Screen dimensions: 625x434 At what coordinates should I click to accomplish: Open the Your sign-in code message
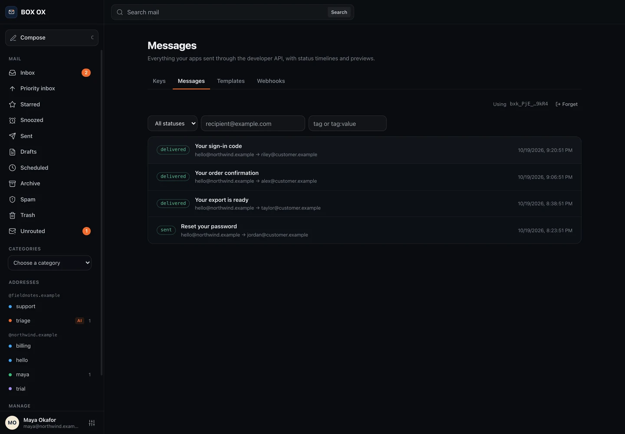(365, 150)
